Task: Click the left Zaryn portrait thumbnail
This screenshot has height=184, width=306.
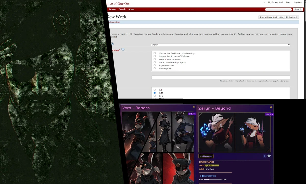Action: click(x=216, y=132)
